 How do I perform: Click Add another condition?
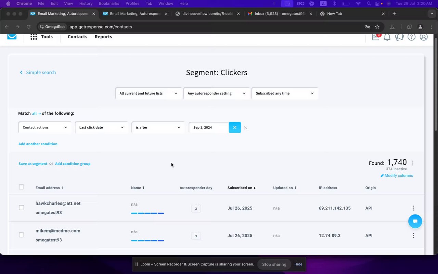pos(38,144)
